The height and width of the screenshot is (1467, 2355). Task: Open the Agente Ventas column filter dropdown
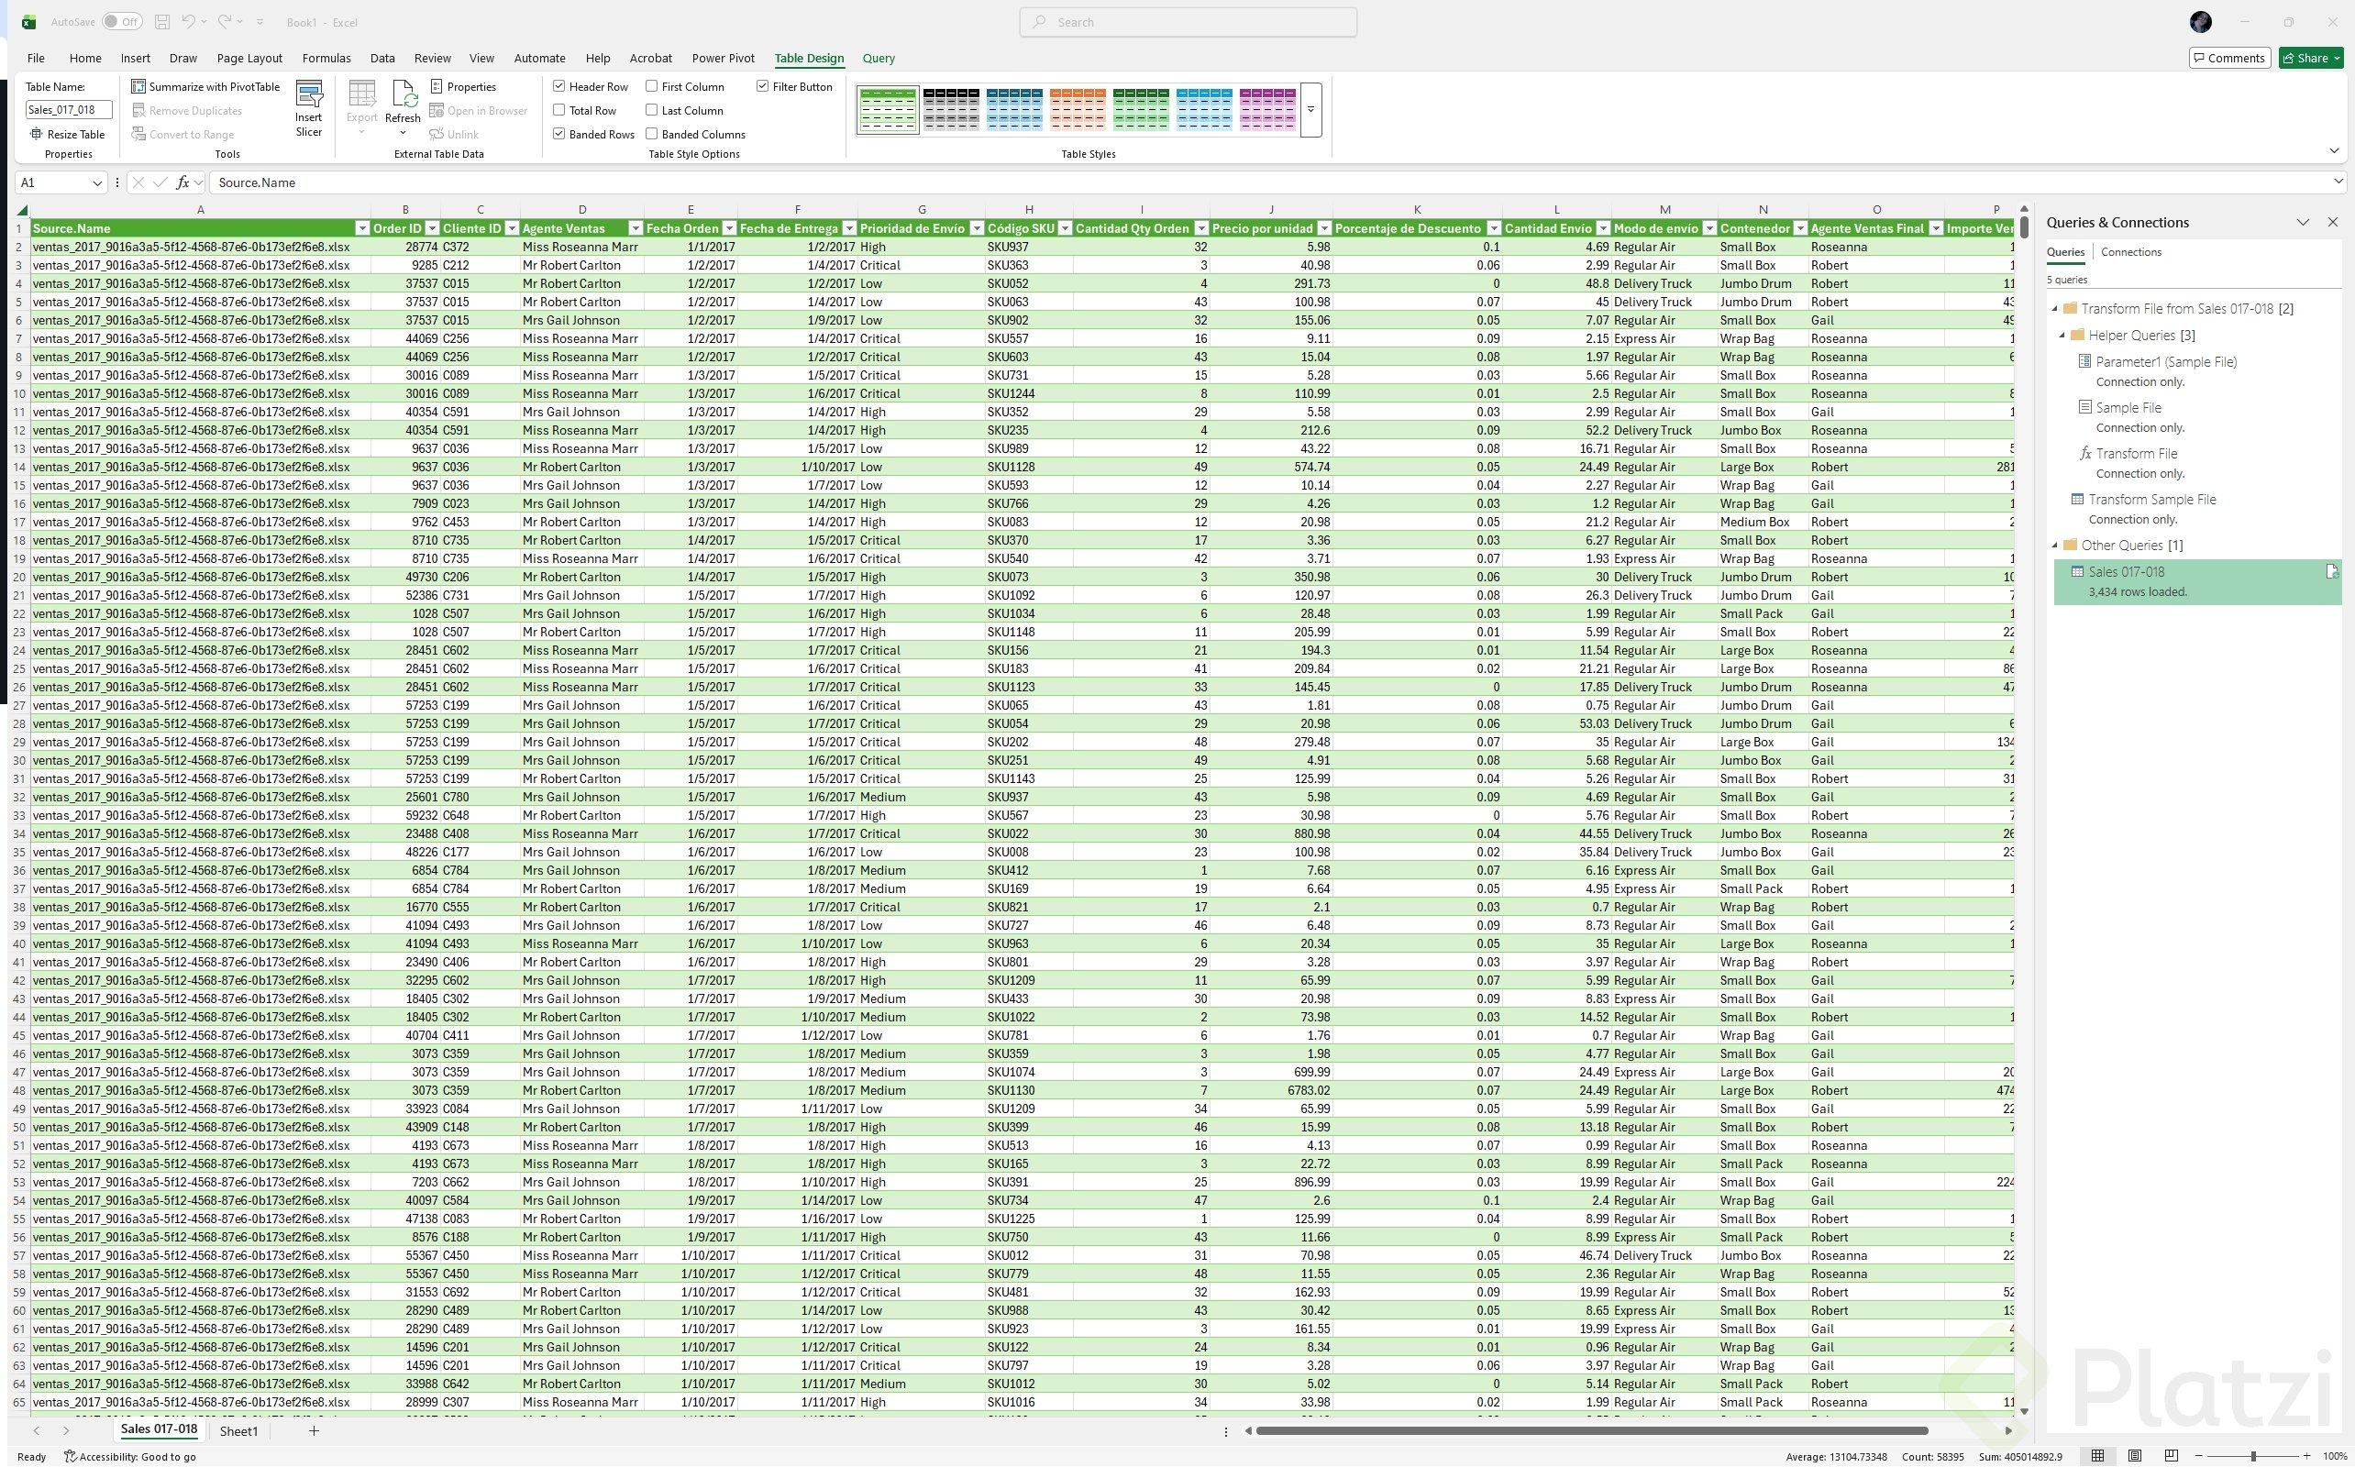(x=636, y=228)
